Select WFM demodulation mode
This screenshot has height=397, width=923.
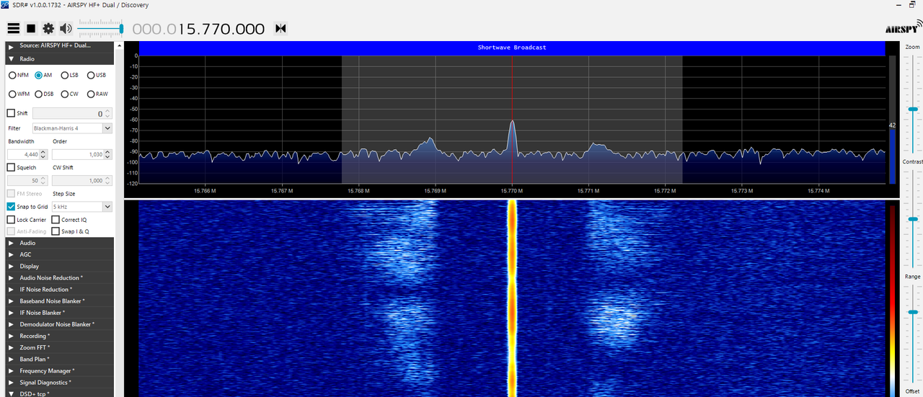19,94
